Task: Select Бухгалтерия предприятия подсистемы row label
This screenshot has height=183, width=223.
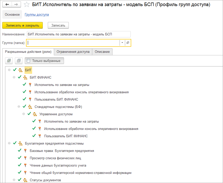Action: click(54, 144)
